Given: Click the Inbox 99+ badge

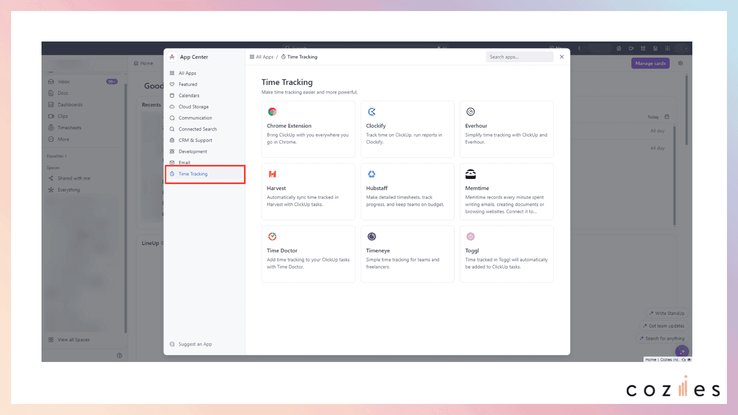Looking at the screenshot, I should click(112, 82).
